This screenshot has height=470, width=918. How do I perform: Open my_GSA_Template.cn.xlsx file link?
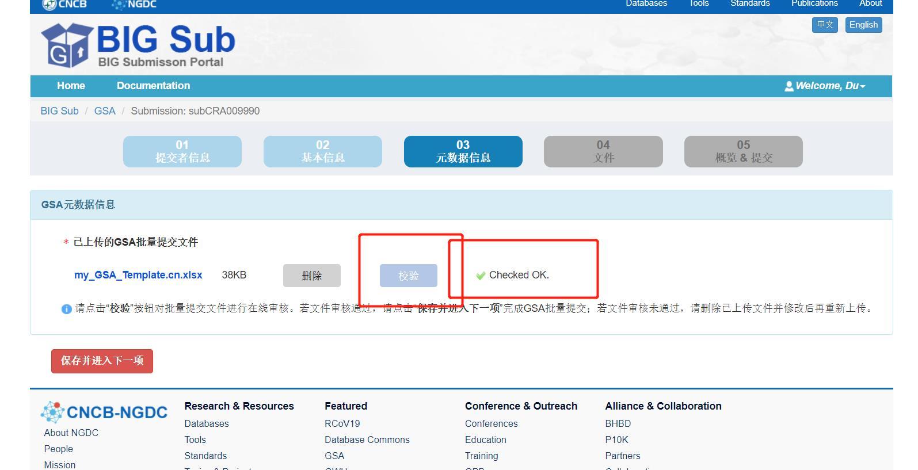[x=138, y=275]
